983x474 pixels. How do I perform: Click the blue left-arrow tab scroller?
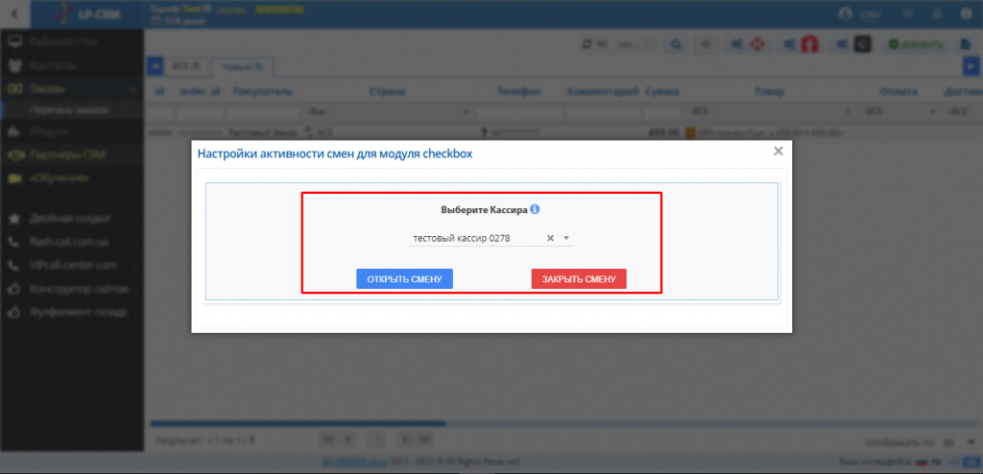click(x=155, y=65)
